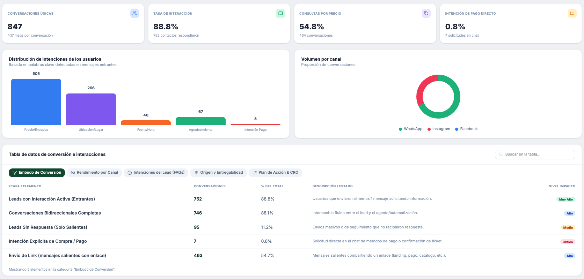
Task: Select the Intenciones del Lead (FAQs) tab
Action: click(x=156, y=173)
